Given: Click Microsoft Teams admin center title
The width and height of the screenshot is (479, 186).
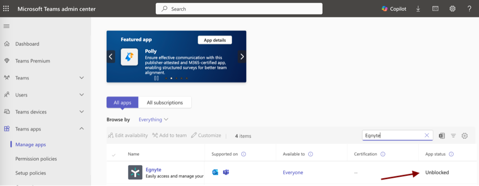Looking at the screenshot, I should pos(57,9).
